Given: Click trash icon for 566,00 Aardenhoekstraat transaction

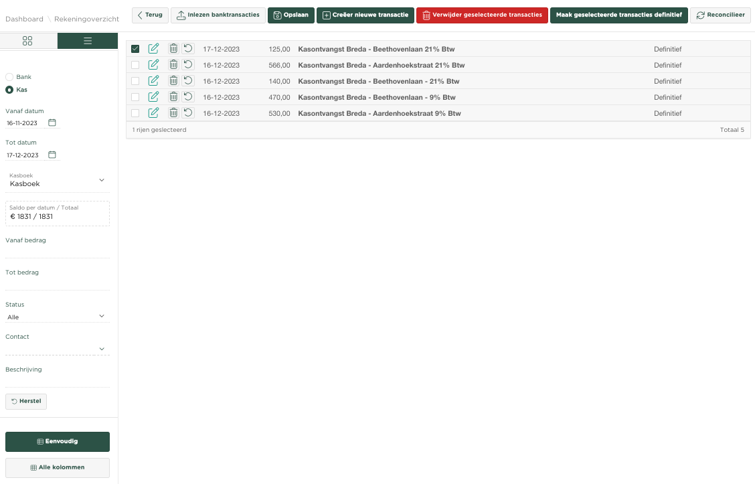Looking at the screenshot, I should 173,65.
